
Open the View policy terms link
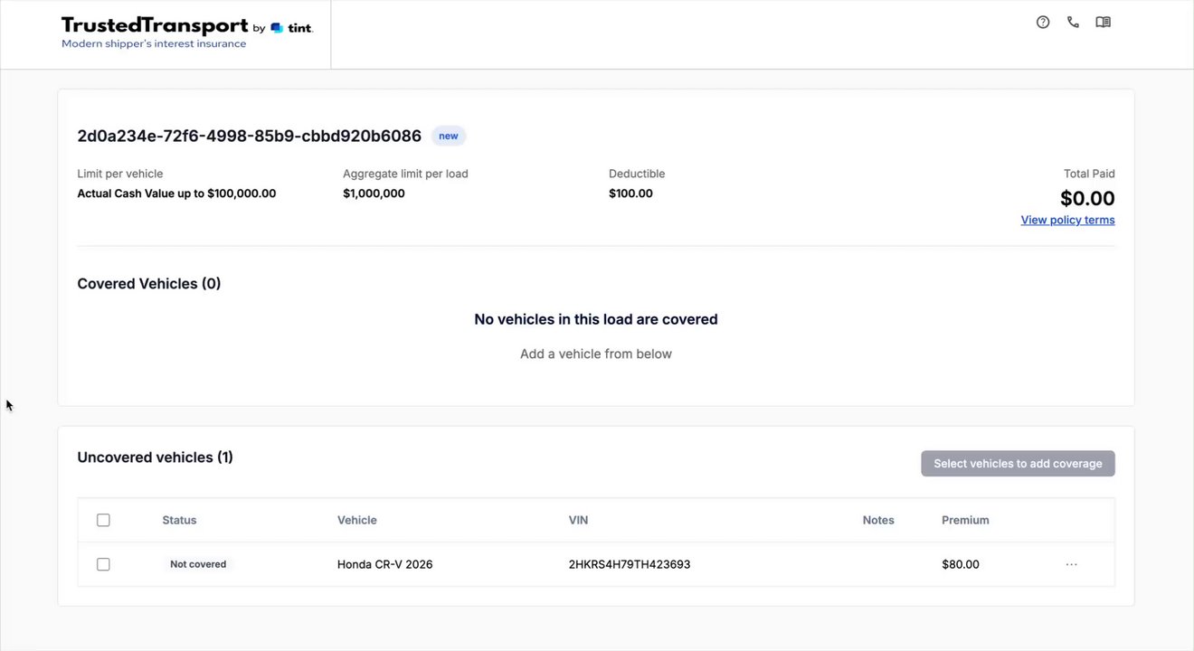point(1067,220)
